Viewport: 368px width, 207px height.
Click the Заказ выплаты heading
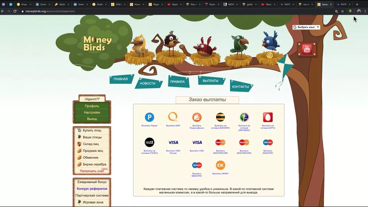pyautogui.click(x=207, y=100)
